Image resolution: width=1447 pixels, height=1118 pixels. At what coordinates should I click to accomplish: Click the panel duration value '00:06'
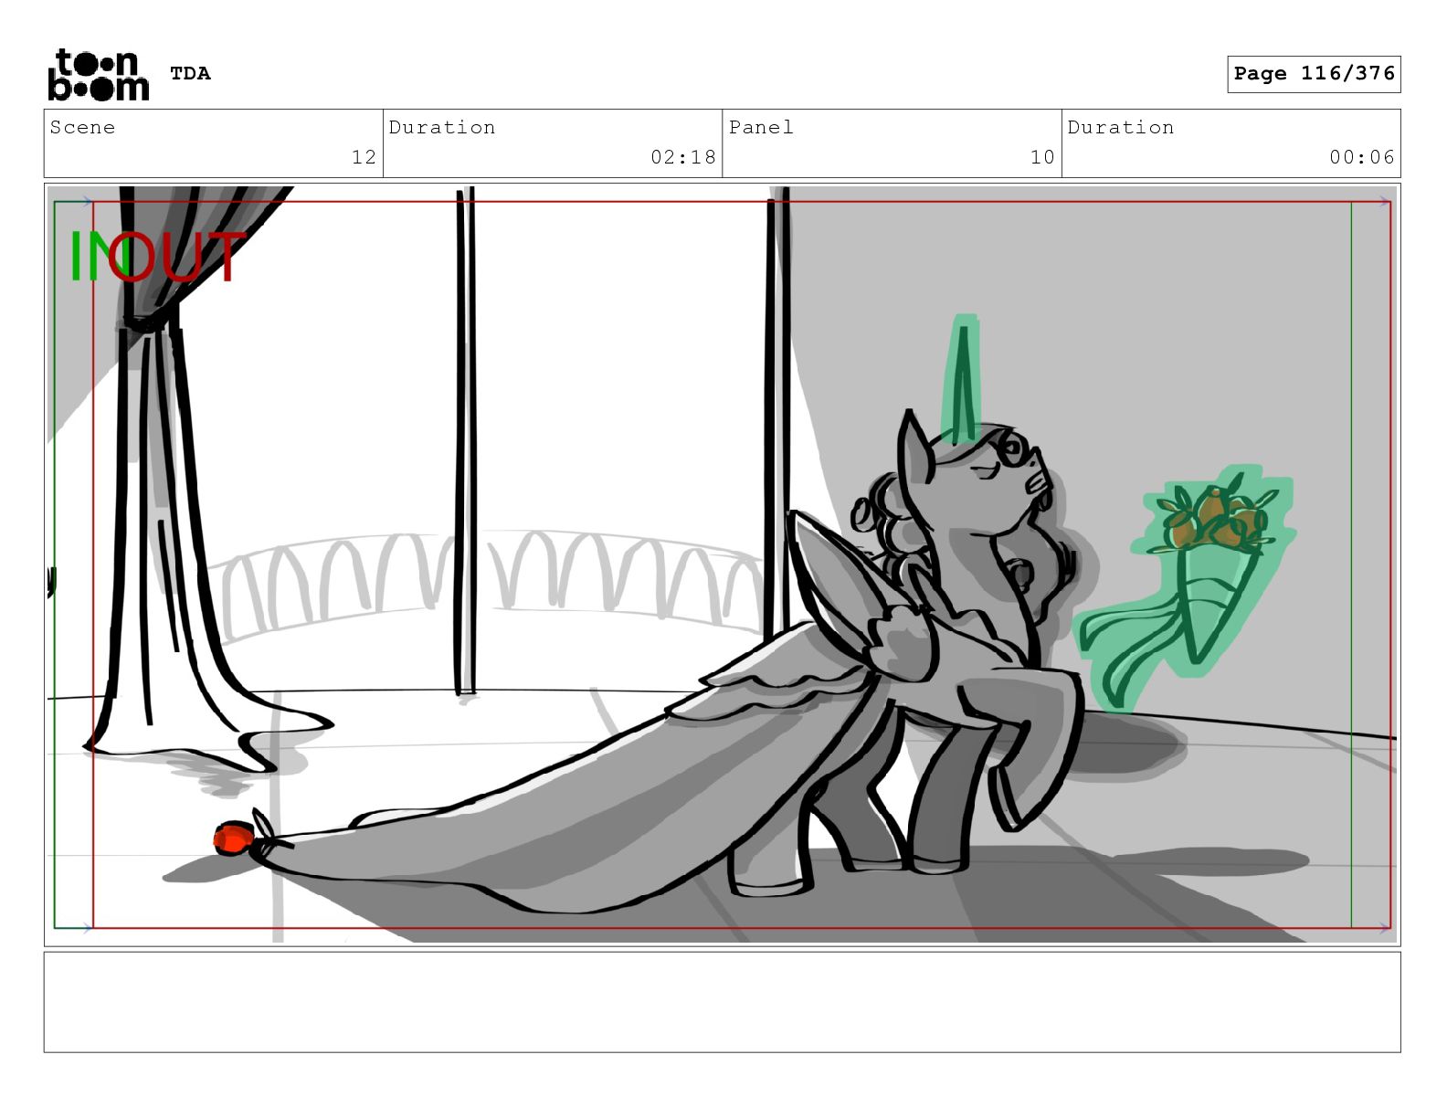pos(1362,157)
